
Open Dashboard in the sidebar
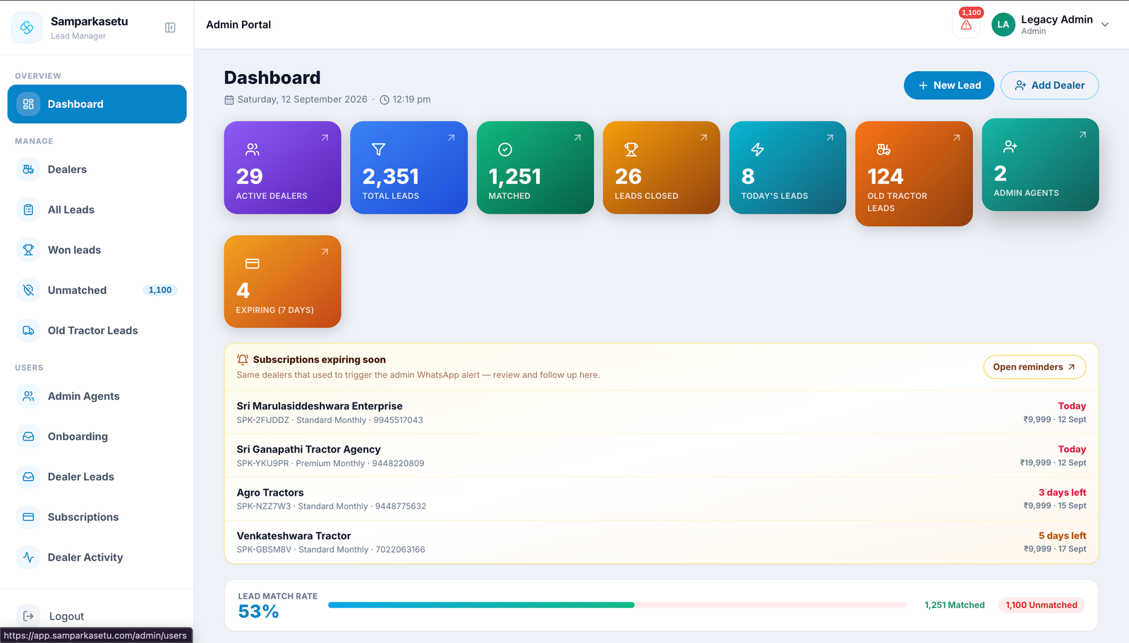(97, 104)
